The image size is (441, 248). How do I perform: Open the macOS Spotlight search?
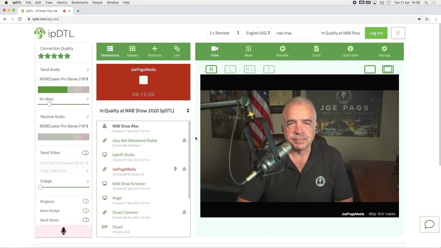[426, 2]
